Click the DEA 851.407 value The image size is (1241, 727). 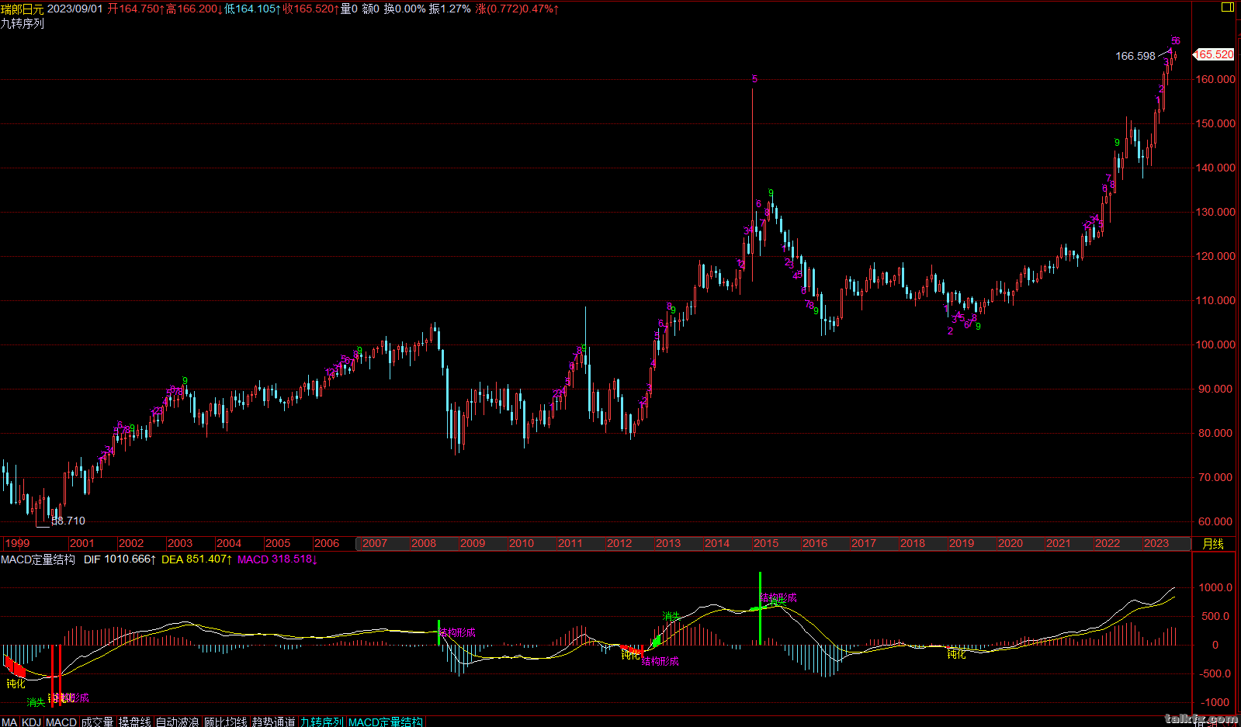tap(197, 559)
